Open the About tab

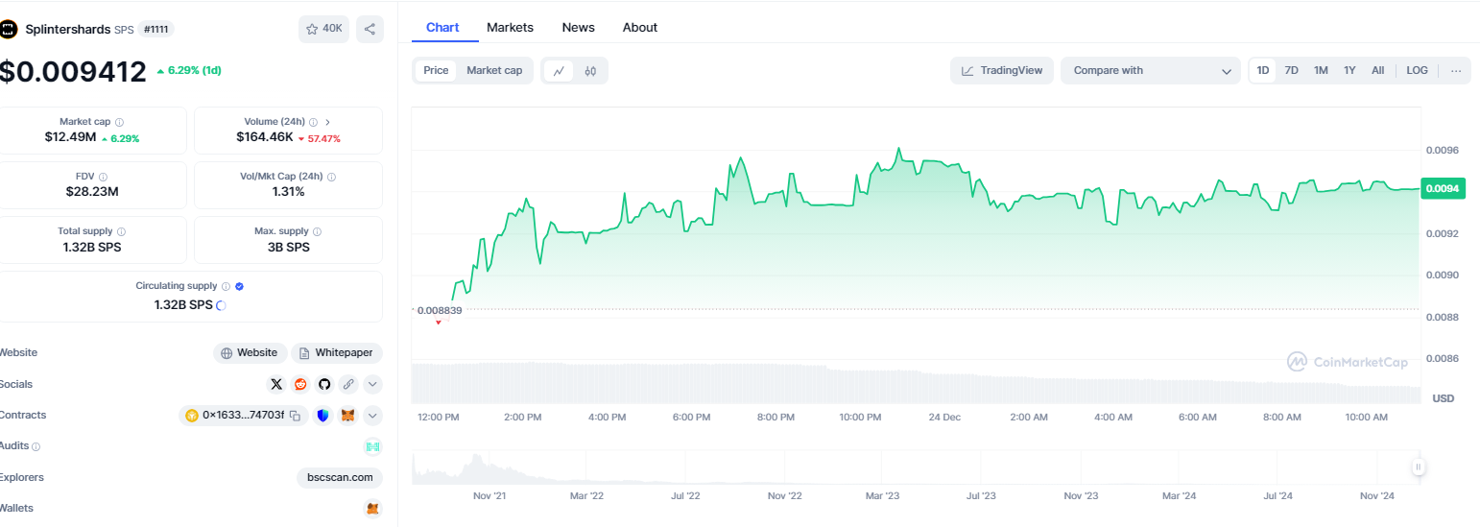coord(640,27)
